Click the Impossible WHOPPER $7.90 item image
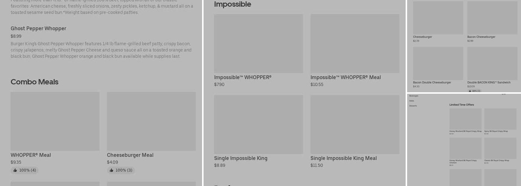 [258, 44]
